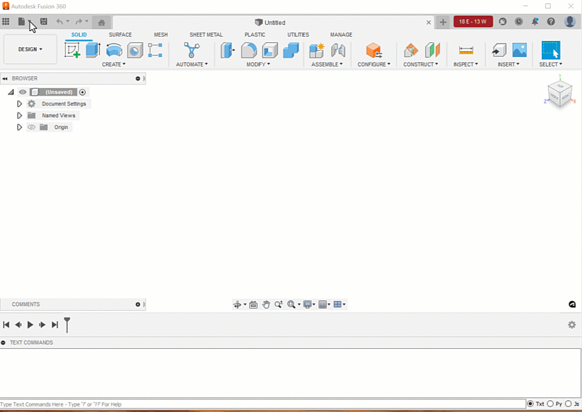
Task: Switch to the UTILITIES tab
Action: pos(298,35)
